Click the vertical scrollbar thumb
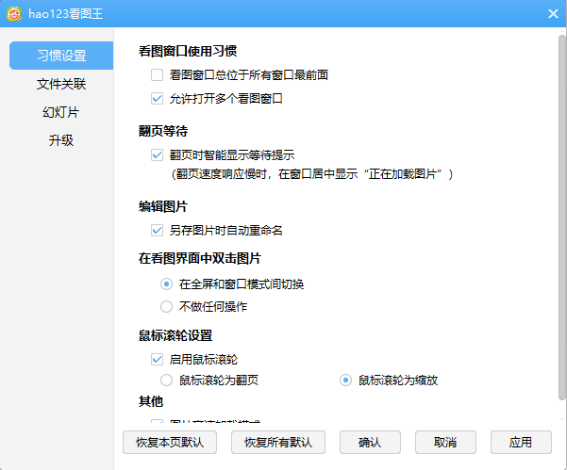Viewport: 567px width, 470px height. coord(562,218)
